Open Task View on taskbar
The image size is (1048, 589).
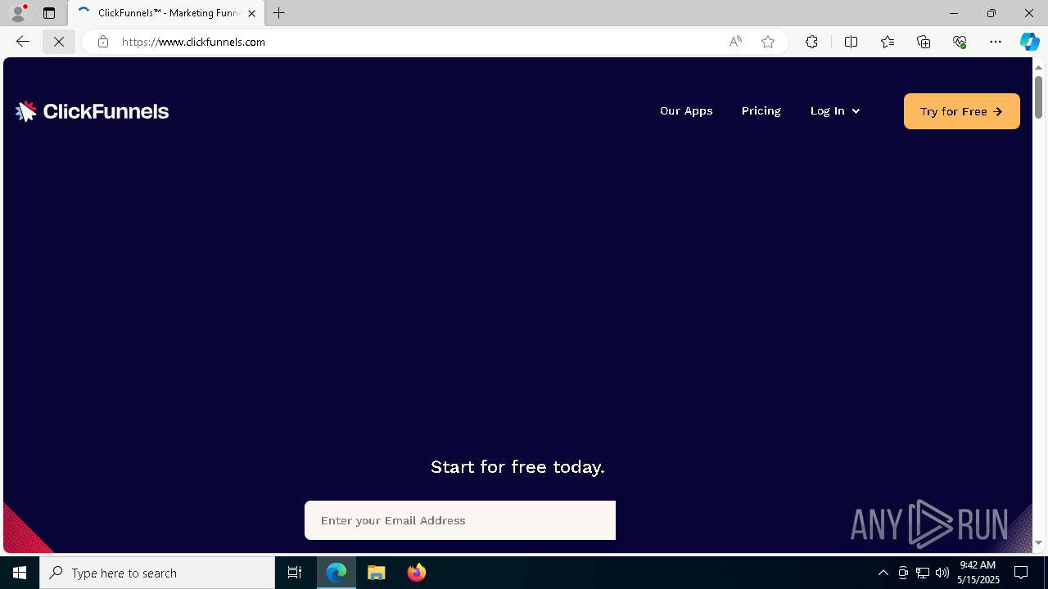295,573
